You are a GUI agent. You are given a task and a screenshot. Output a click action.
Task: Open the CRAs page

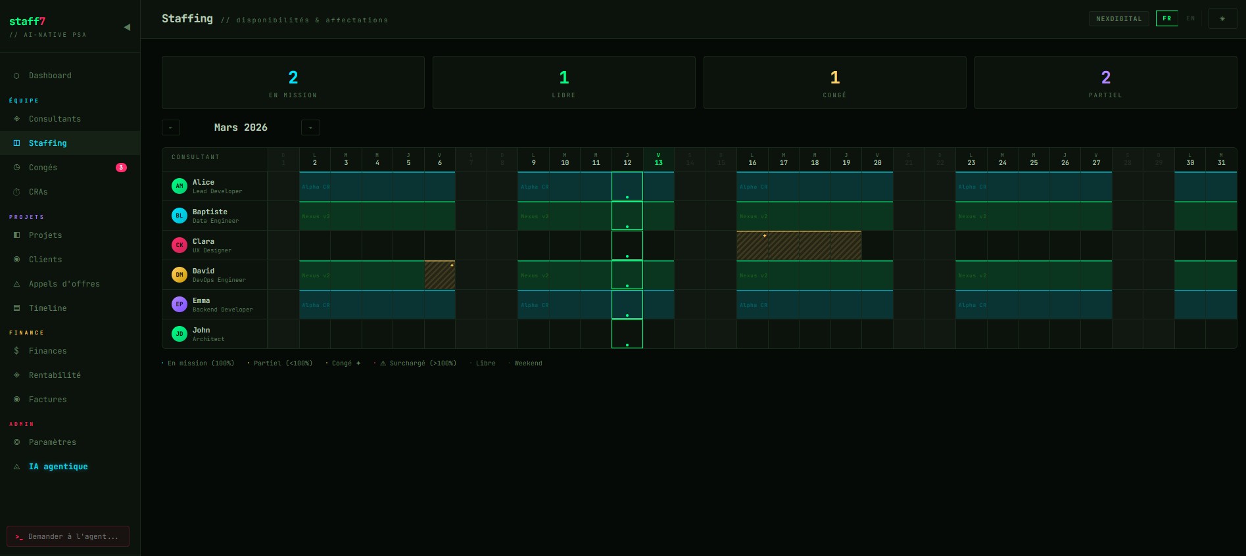click(70, 192)
